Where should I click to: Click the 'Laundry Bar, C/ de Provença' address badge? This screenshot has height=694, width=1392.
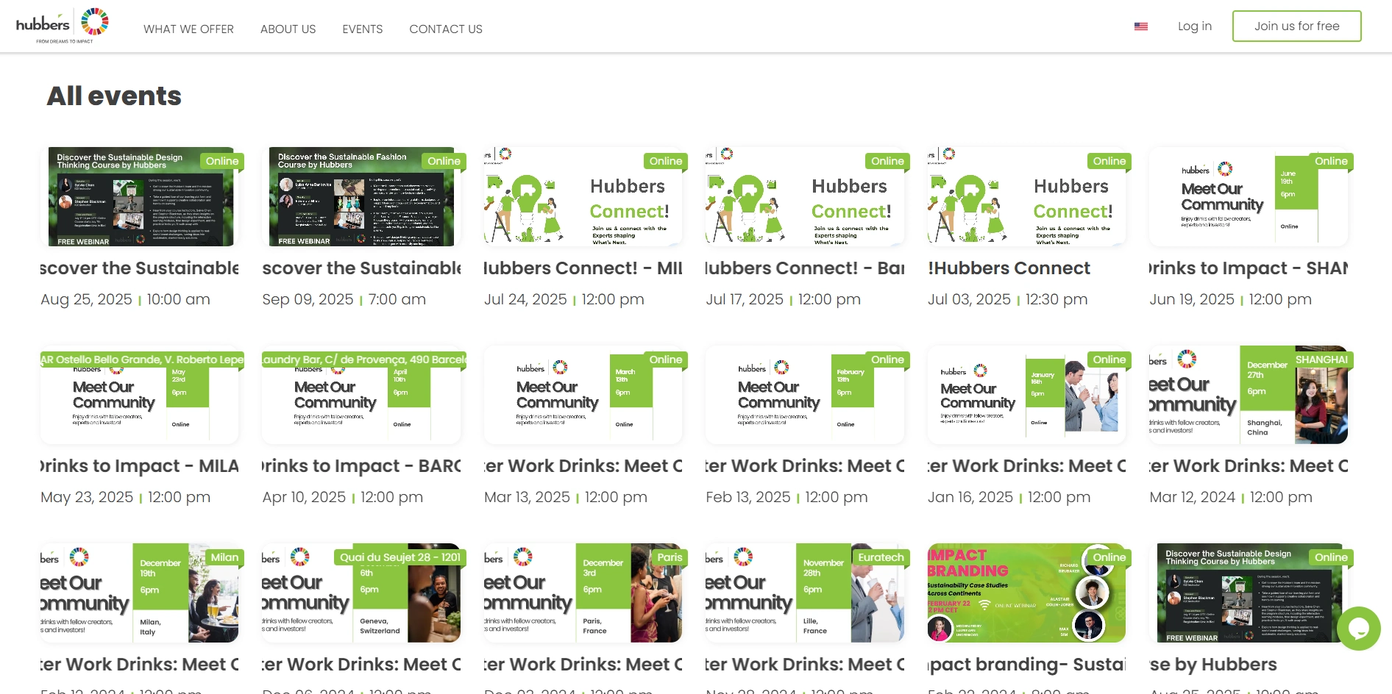click(364, 359)
